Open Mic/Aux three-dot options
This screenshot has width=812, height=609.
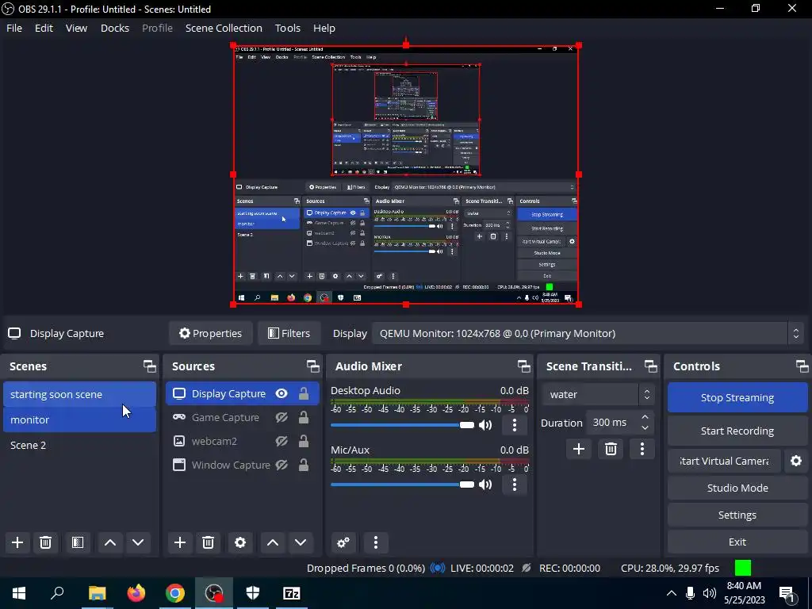(x=514, y=485)
